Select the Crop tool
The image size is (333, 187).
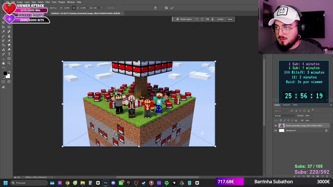pyautogui.click(x=3, y=27)
